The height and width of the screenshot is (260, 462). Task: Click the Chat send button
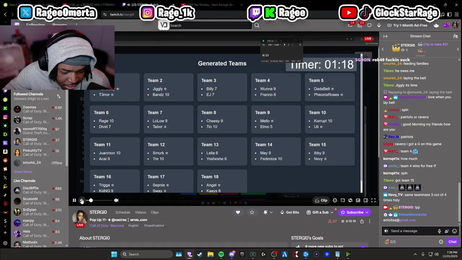[x=453, y=242]
